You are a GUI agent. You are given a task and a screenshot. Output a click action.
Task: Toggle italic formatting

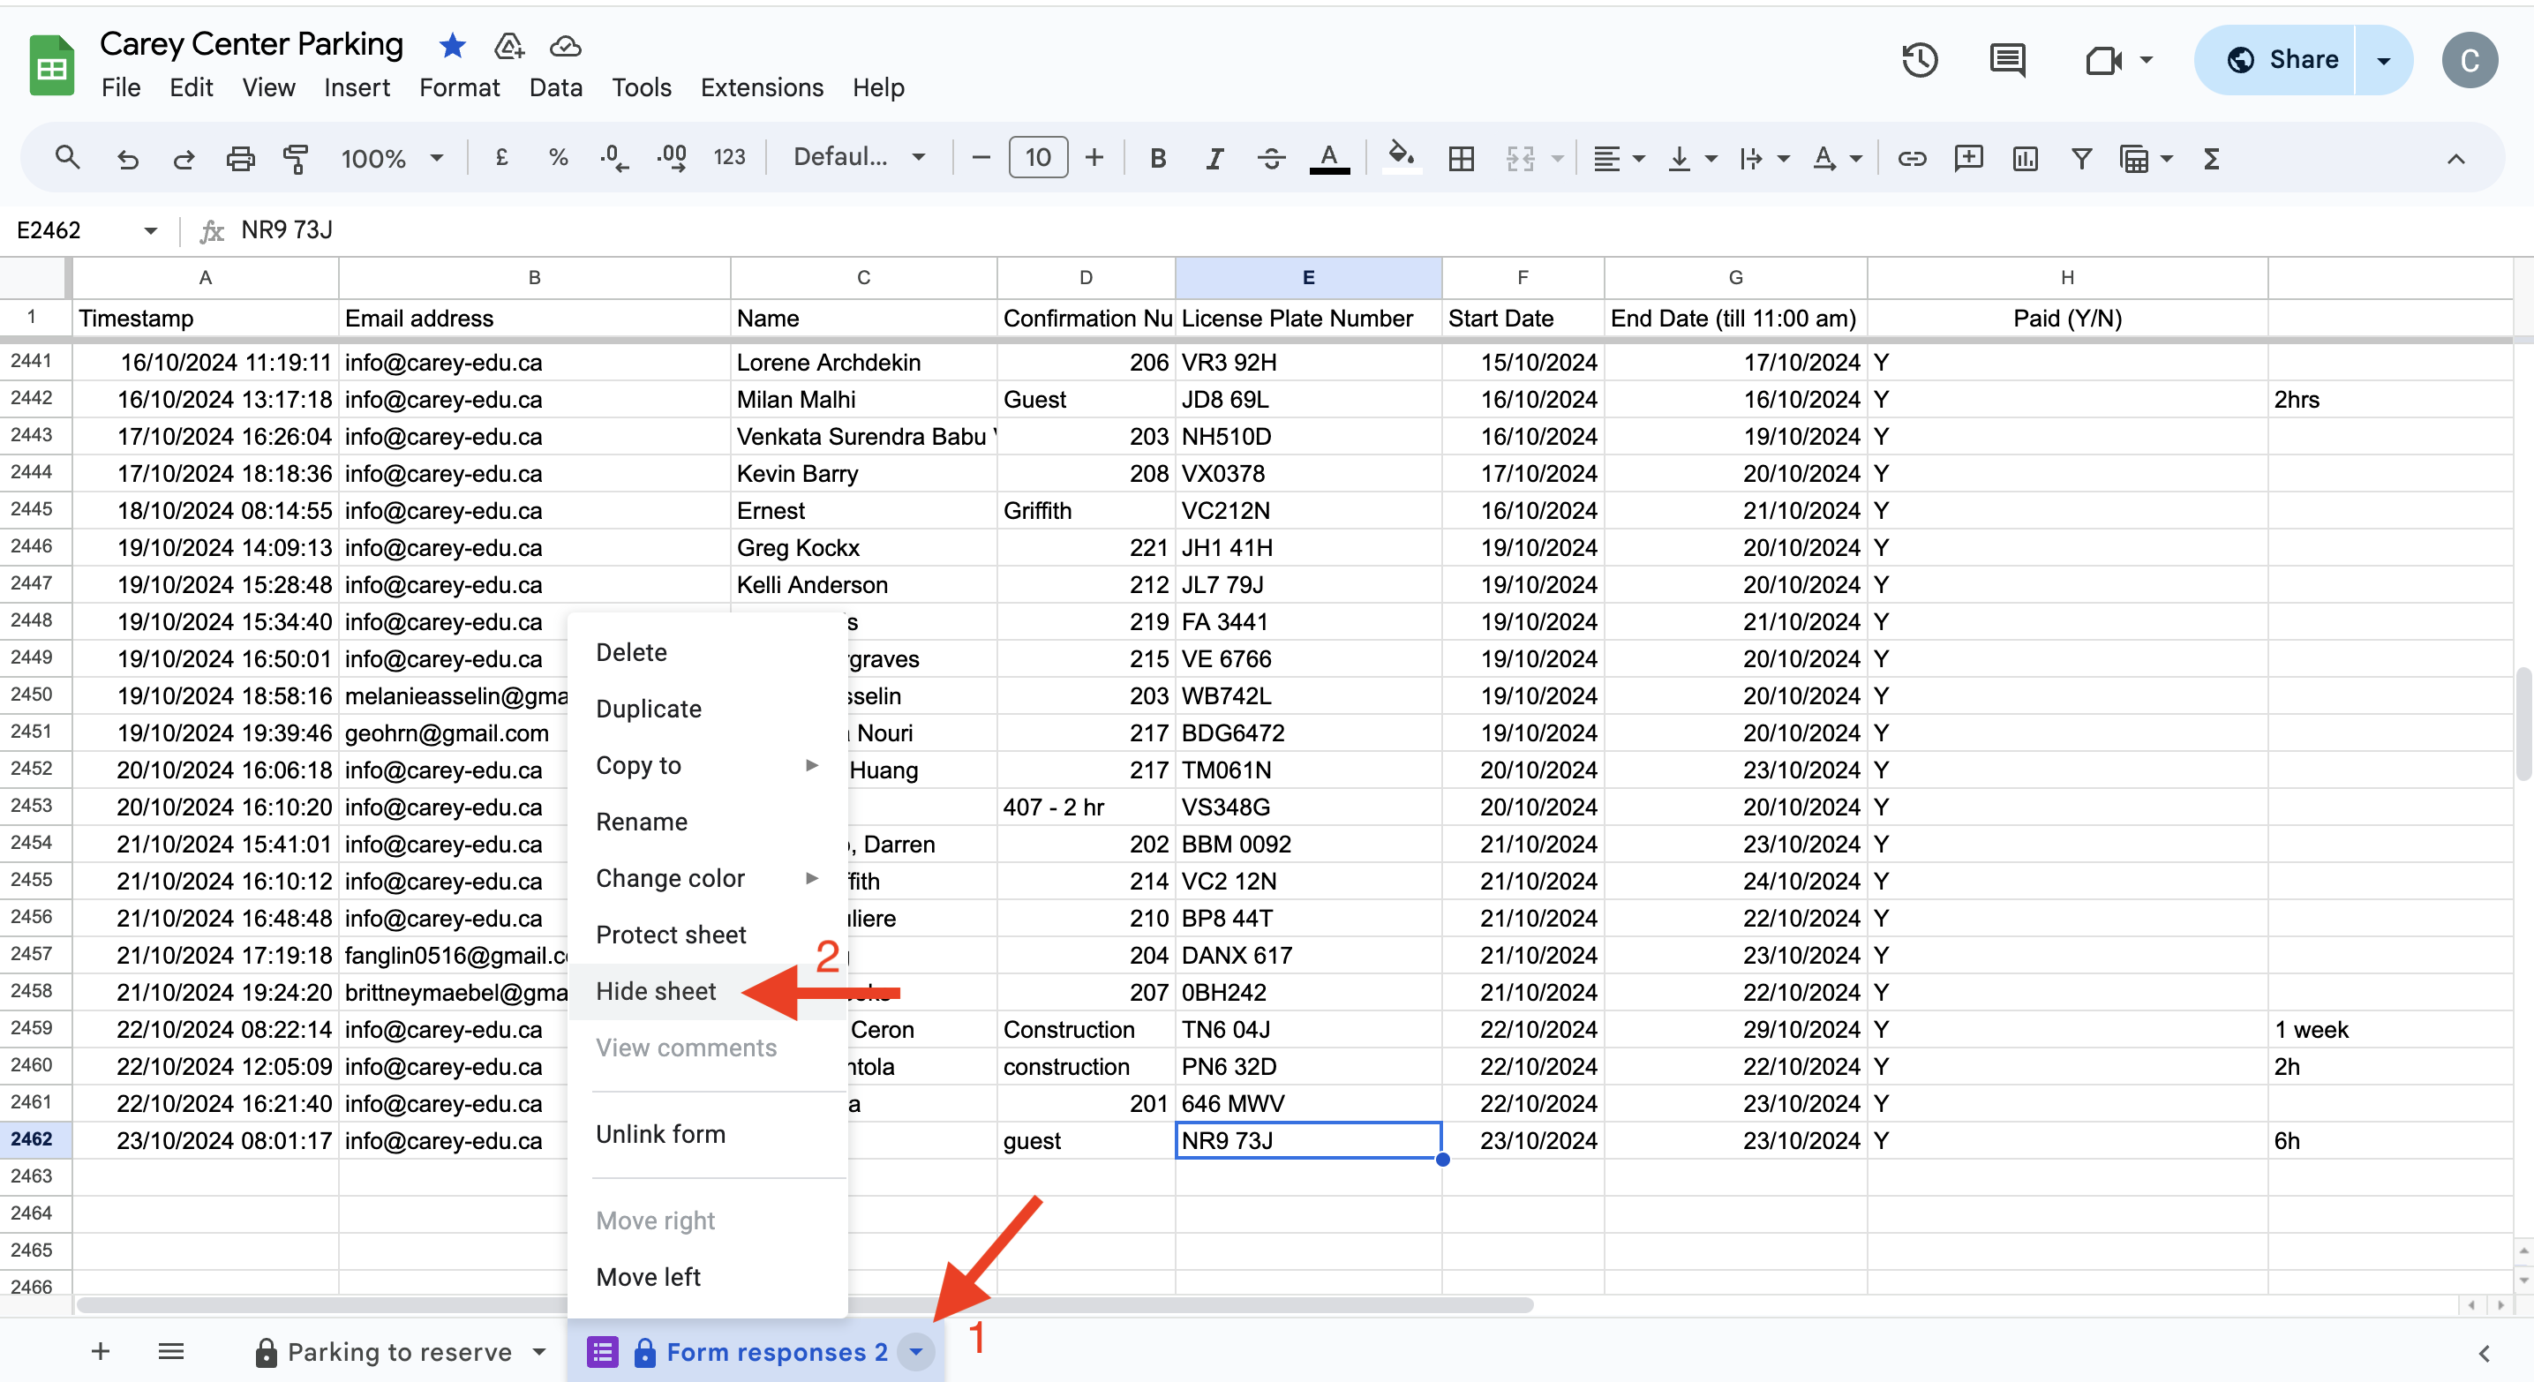tap(1214, 157)
